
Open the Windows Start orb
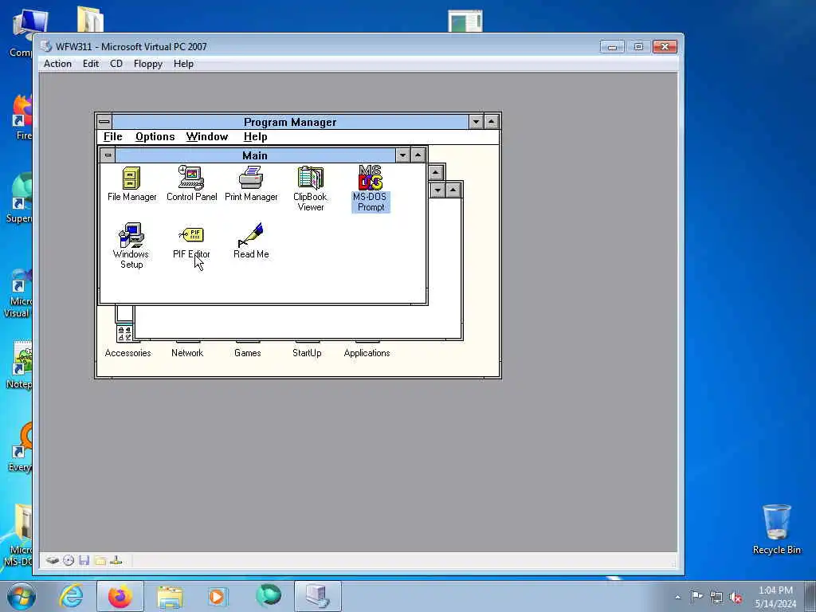[x=22, y=596]
